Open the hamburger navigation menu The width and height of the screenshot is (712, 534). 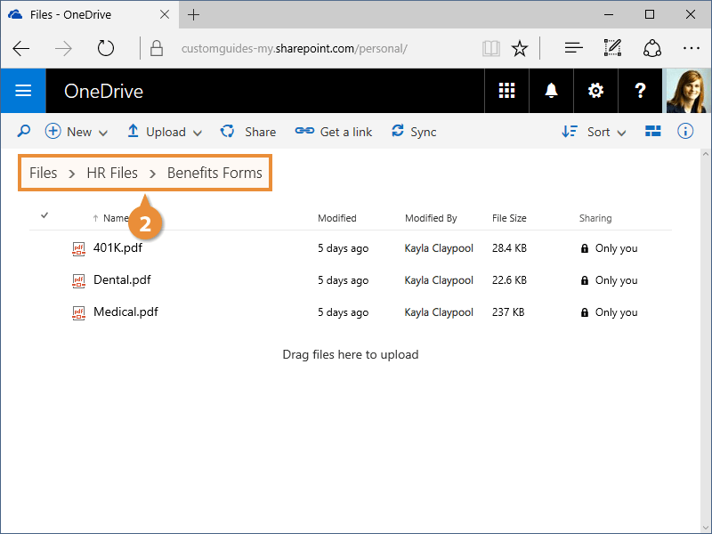[x=23, y=91]
